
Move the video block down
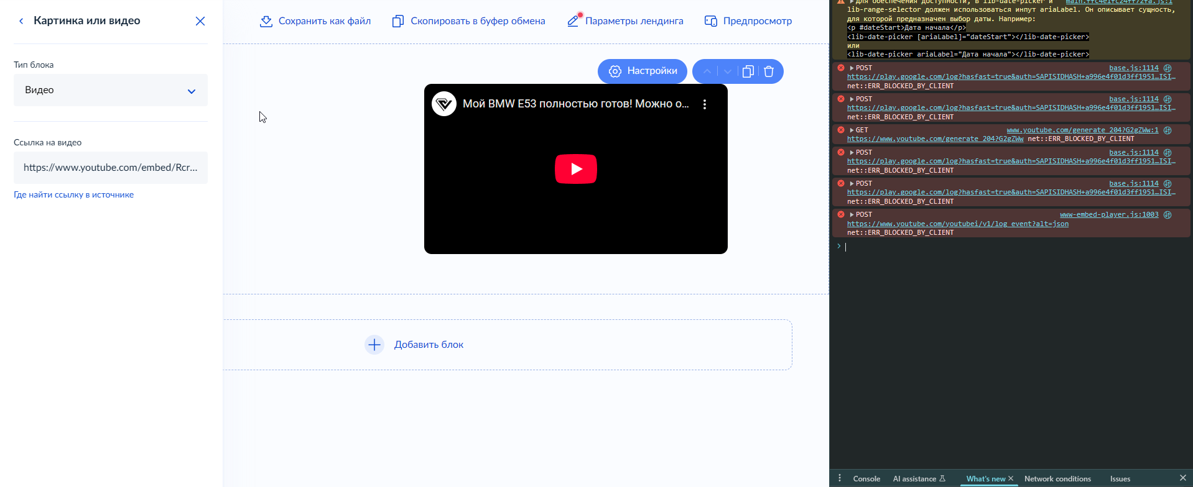coord(728,71)
